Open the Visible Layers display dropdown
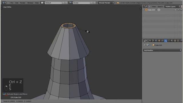This screenshot has width=183, height=103. point(172,7)
